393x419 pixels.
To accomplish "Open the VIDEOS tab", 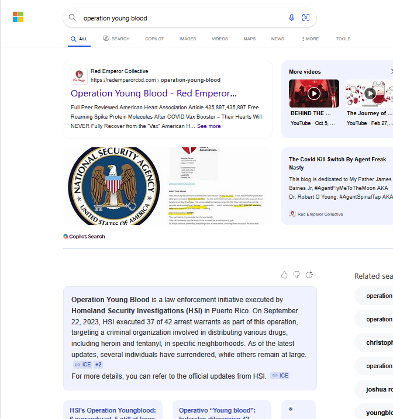I will pyautogui.click(x=220, y=39).
